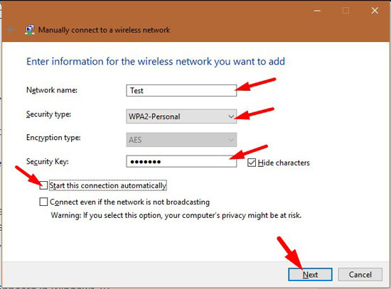391x289 pixels.
Task: Open the Security type WPA2-Personal dropdown
Action: 181,116
